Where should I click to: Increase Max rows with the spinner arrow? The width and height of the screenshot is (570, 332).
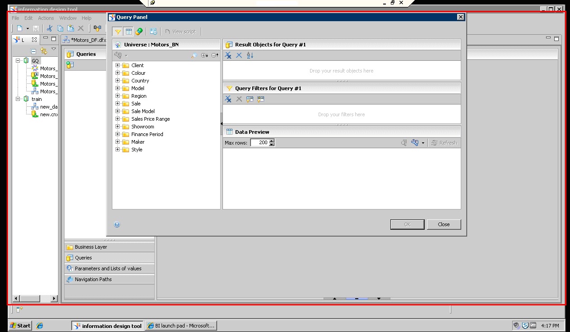pyautogui.click(x=271, y=141)
